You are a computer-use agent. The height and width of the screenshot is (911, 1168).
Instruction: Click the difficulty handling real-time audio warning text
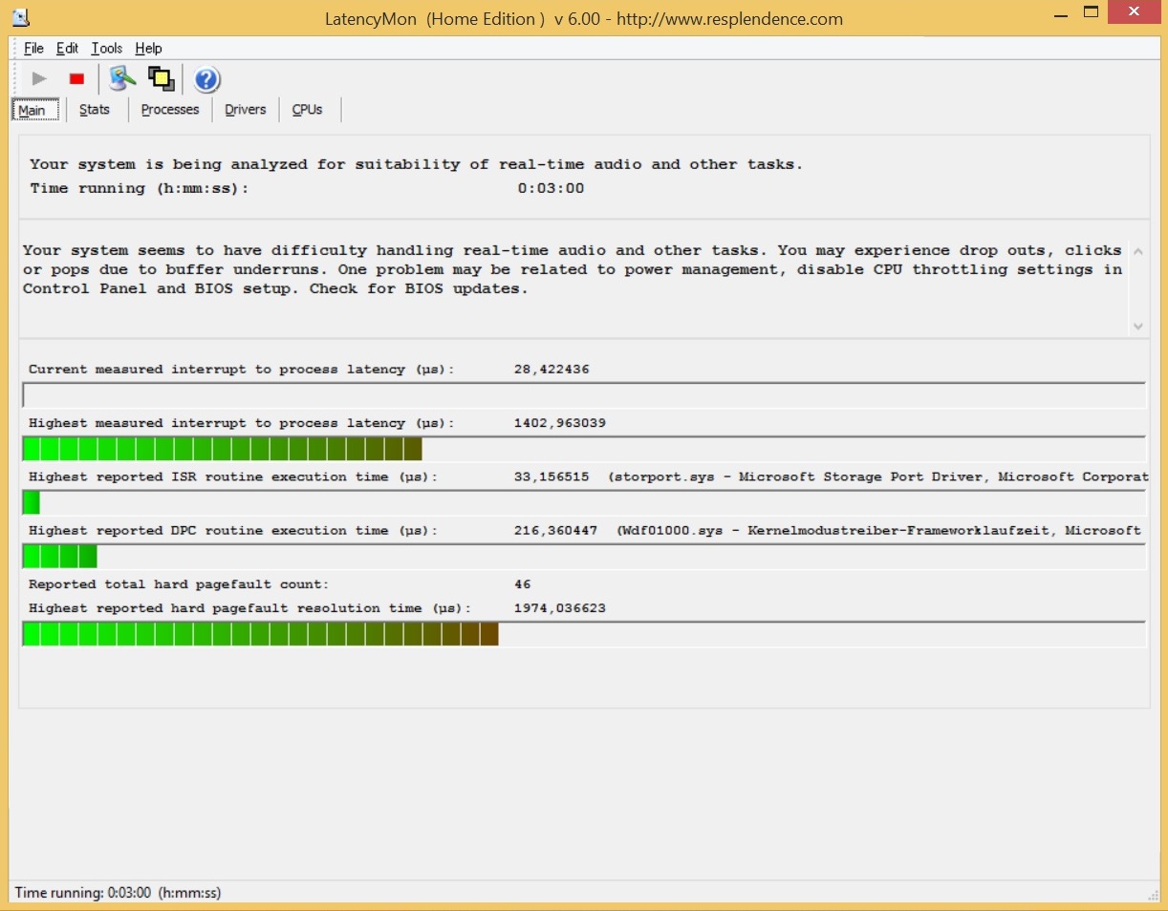point(573,269)
